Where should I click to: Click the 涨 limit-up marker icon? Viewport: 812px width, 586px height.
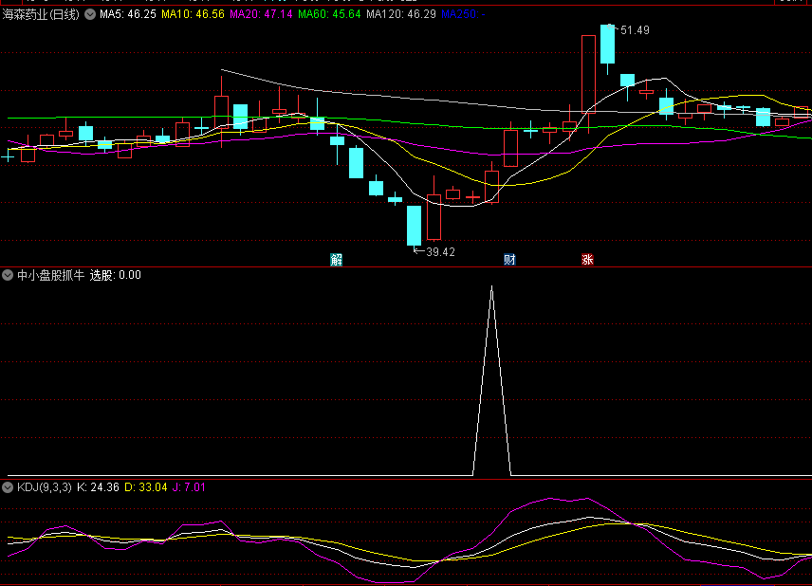pos(587,260)
